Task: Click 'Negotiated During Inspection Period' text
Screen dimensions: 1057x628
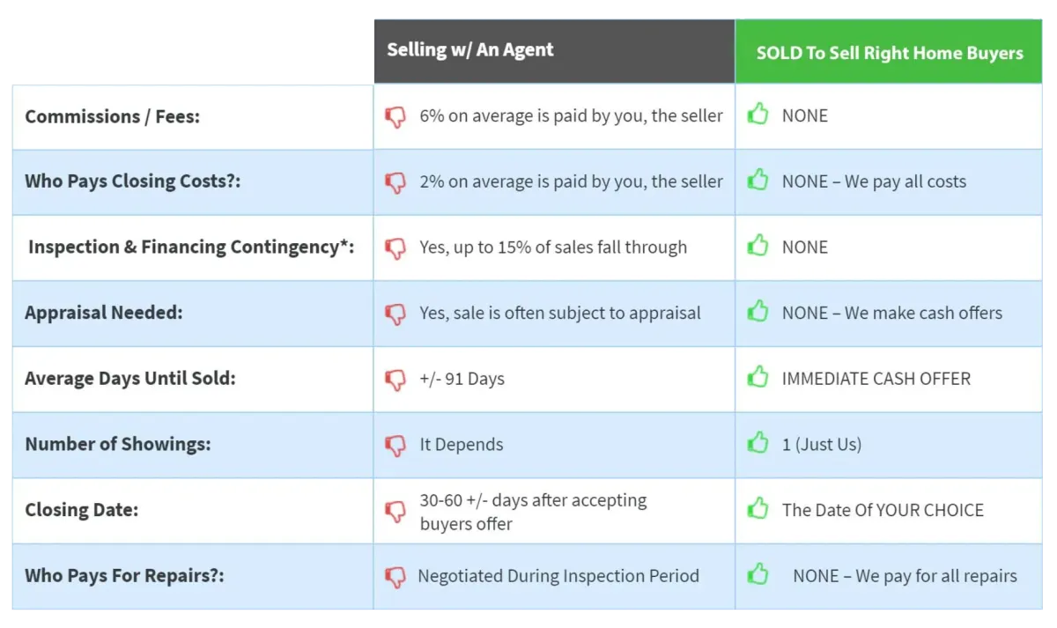Action: (x=558, y=576)
